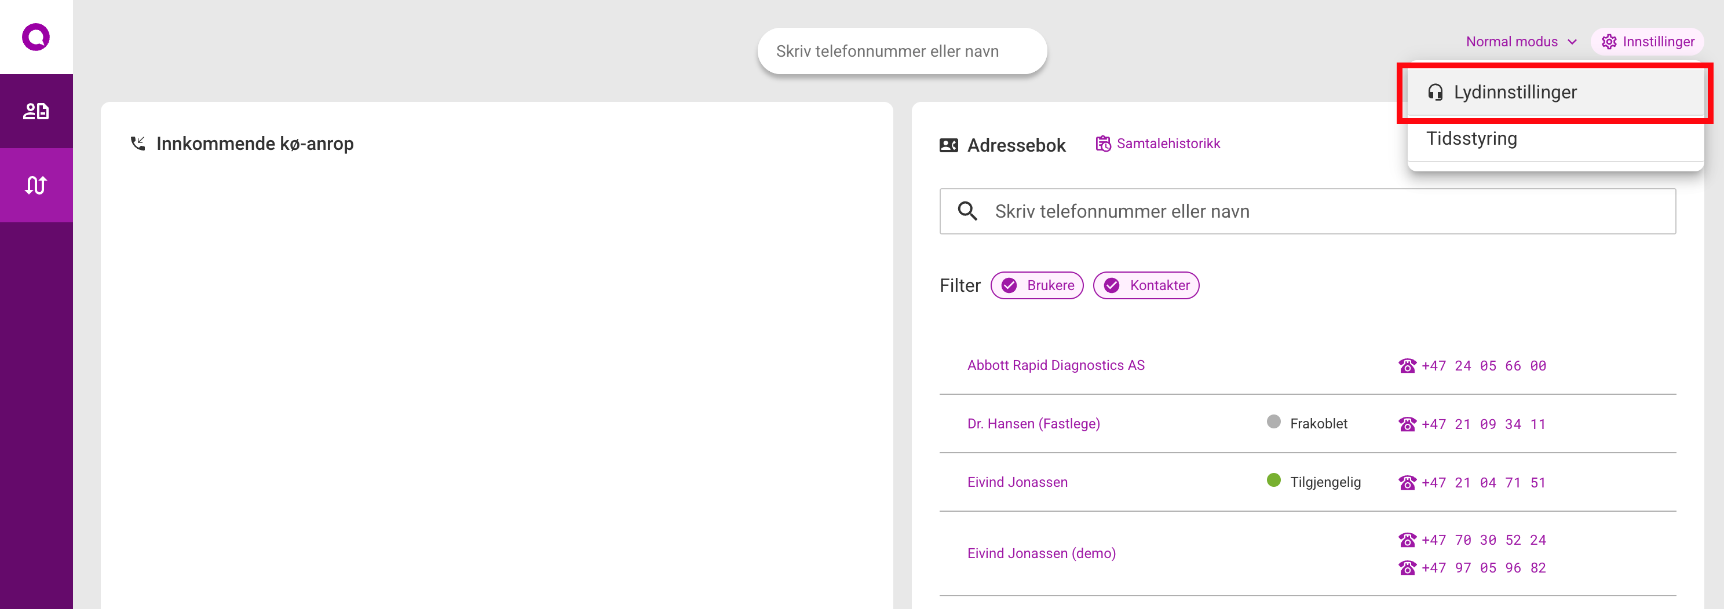Click the headset icon beside Lydinnstillinger

click(x=1435, y=92)
